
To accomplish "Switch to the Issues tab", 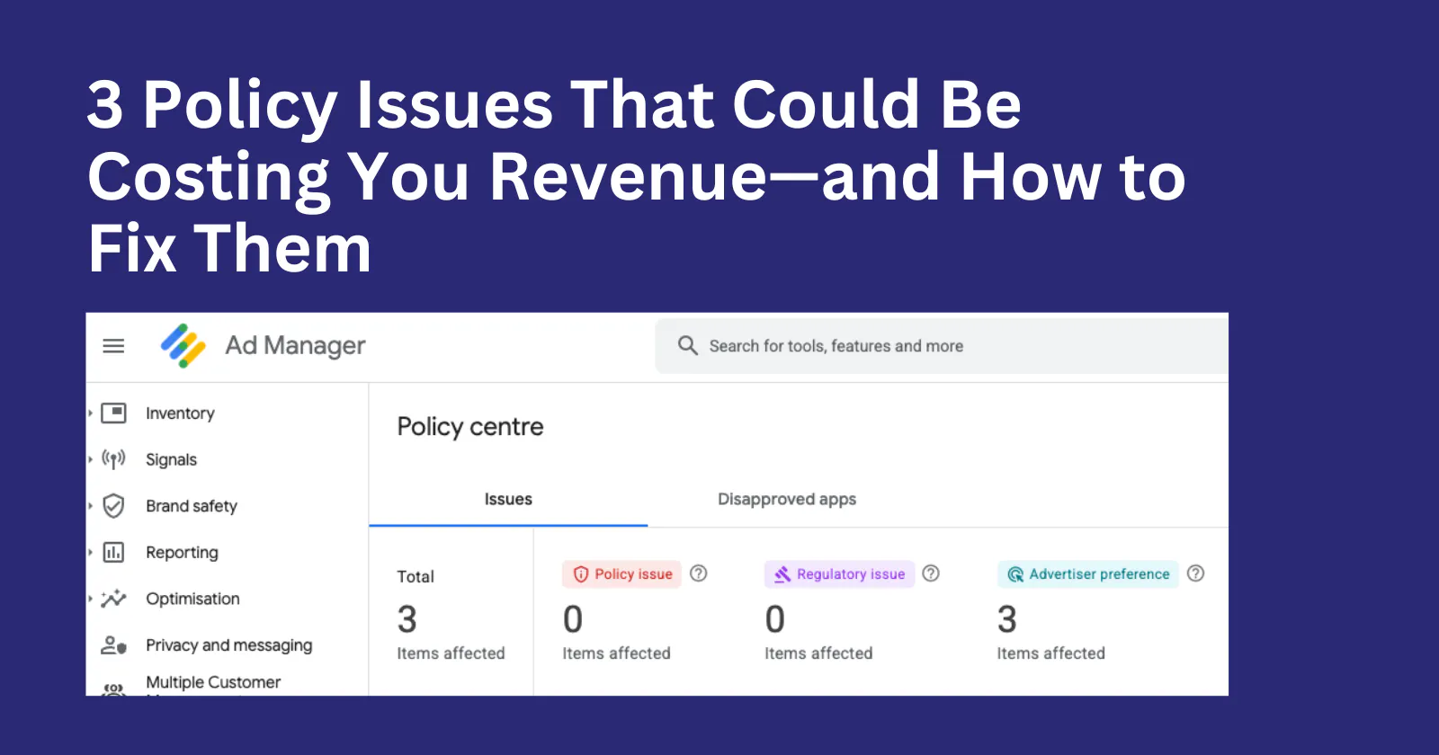I will [508, 500].
